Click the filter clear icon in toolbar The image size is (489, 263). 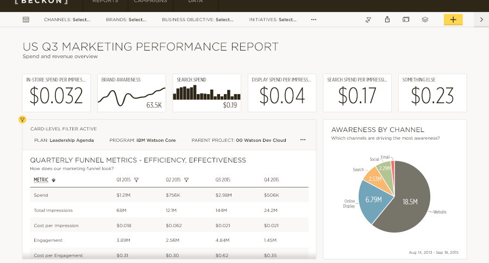click(368, 20)
